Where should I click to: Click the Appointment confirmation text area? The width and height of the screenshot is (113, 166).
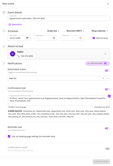[x=59, y=101]
